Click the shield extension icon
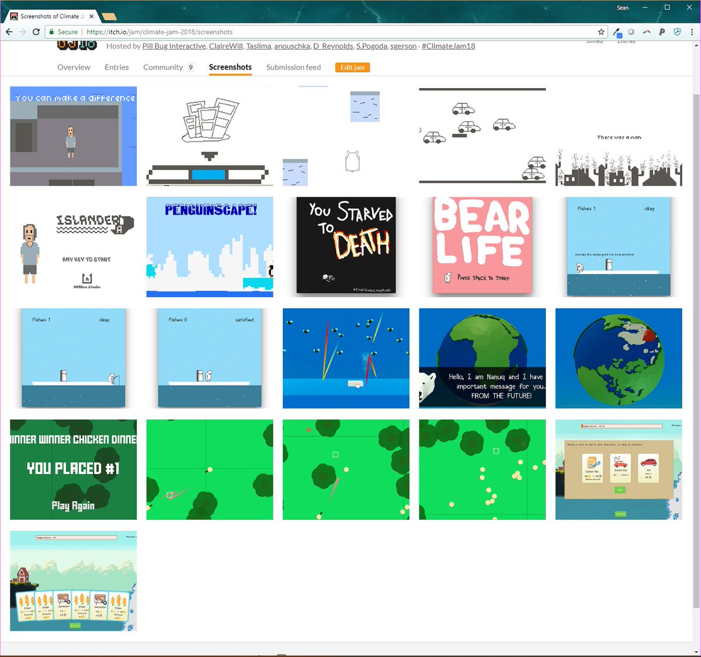The height and width of the screenshot is (657, 701). 677,32
